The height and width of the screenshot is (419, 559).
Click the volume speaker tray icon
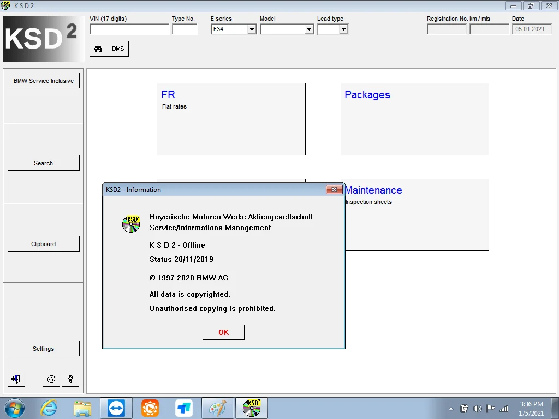click(477, 409)
